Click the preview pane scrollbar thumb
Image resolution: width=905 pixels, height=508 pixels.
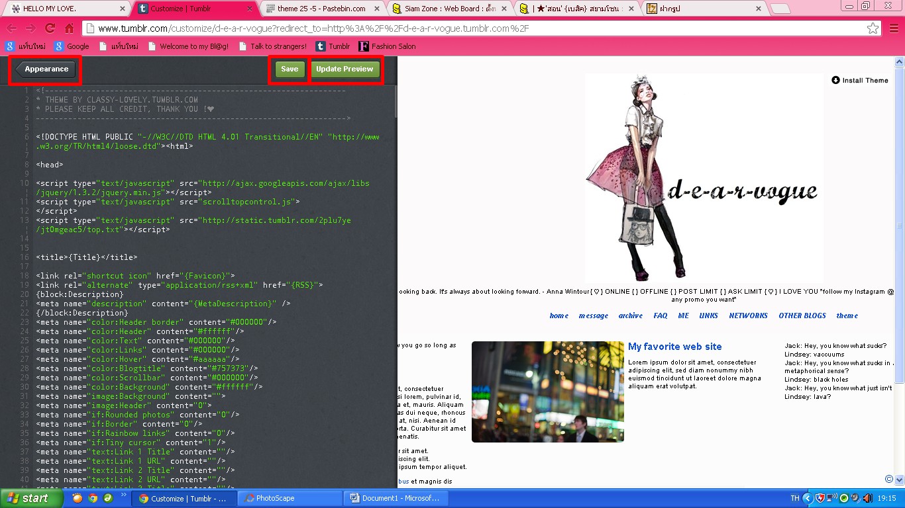click(x=899, y=225)
